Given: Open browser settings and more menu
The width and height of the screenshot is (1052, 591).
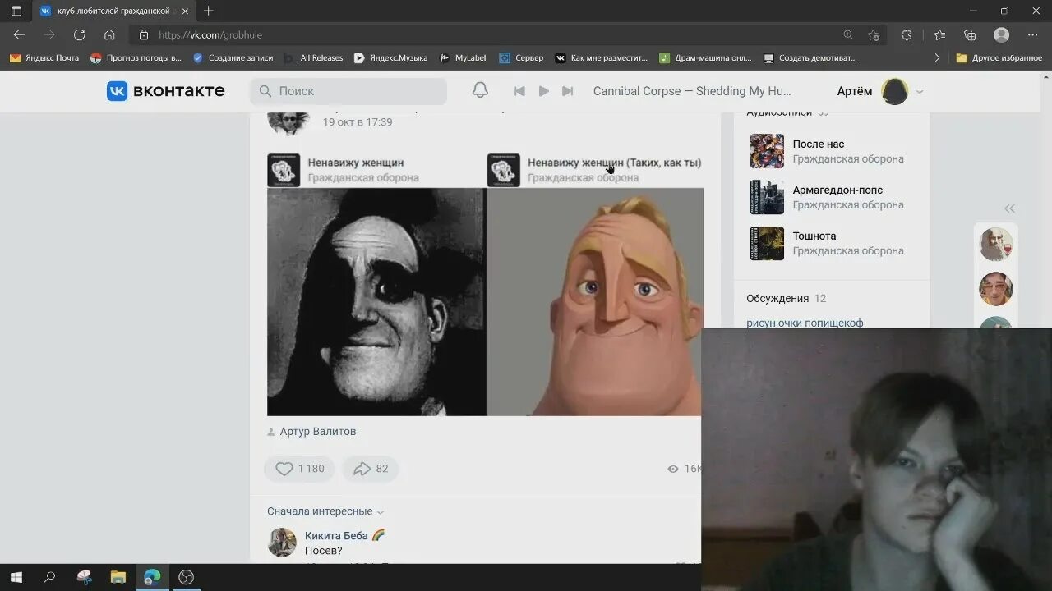Looking at the screenshot, I should tap(1033, 34).
